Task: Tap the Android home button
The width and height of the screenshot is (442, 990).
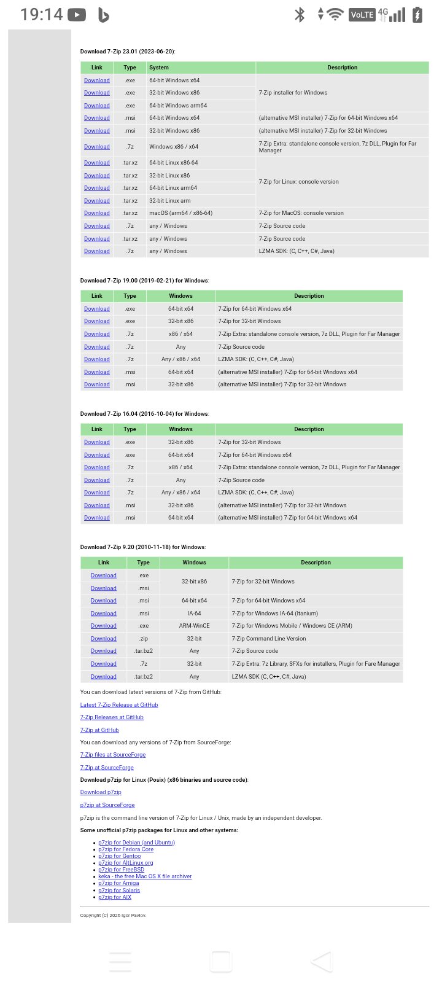Action: pyautogui.click(x=220, y=962)
